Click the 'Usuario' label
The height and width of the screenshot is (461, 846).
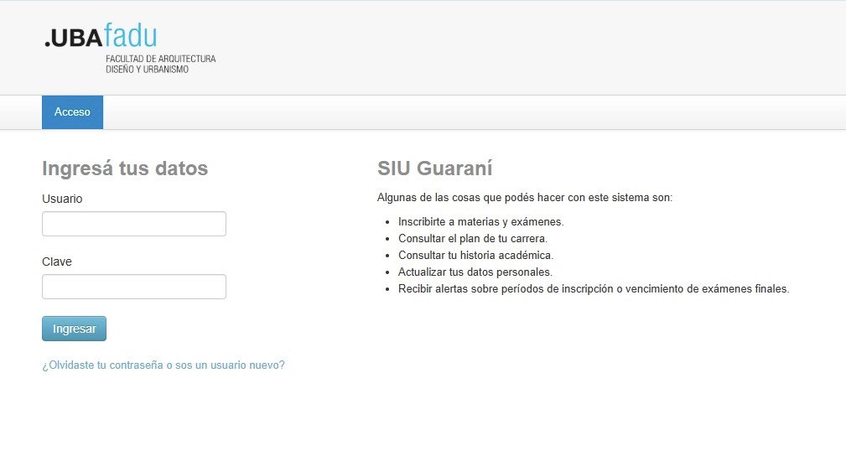click(x=62, y=199)
